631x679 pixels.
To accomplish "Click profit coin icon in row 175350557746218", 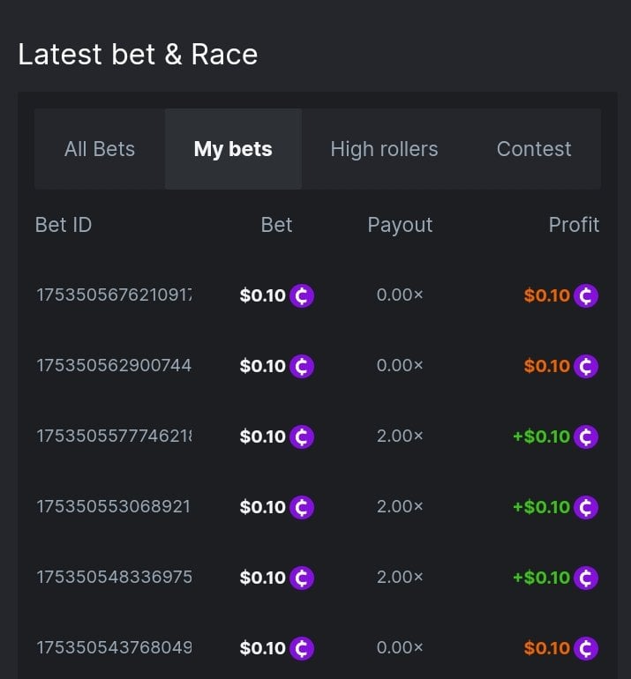I will click(x=586, y=436).
